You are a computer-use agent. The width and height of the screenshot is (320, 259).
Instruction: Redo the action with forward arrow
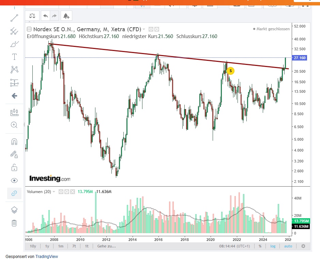pos(54,16)
